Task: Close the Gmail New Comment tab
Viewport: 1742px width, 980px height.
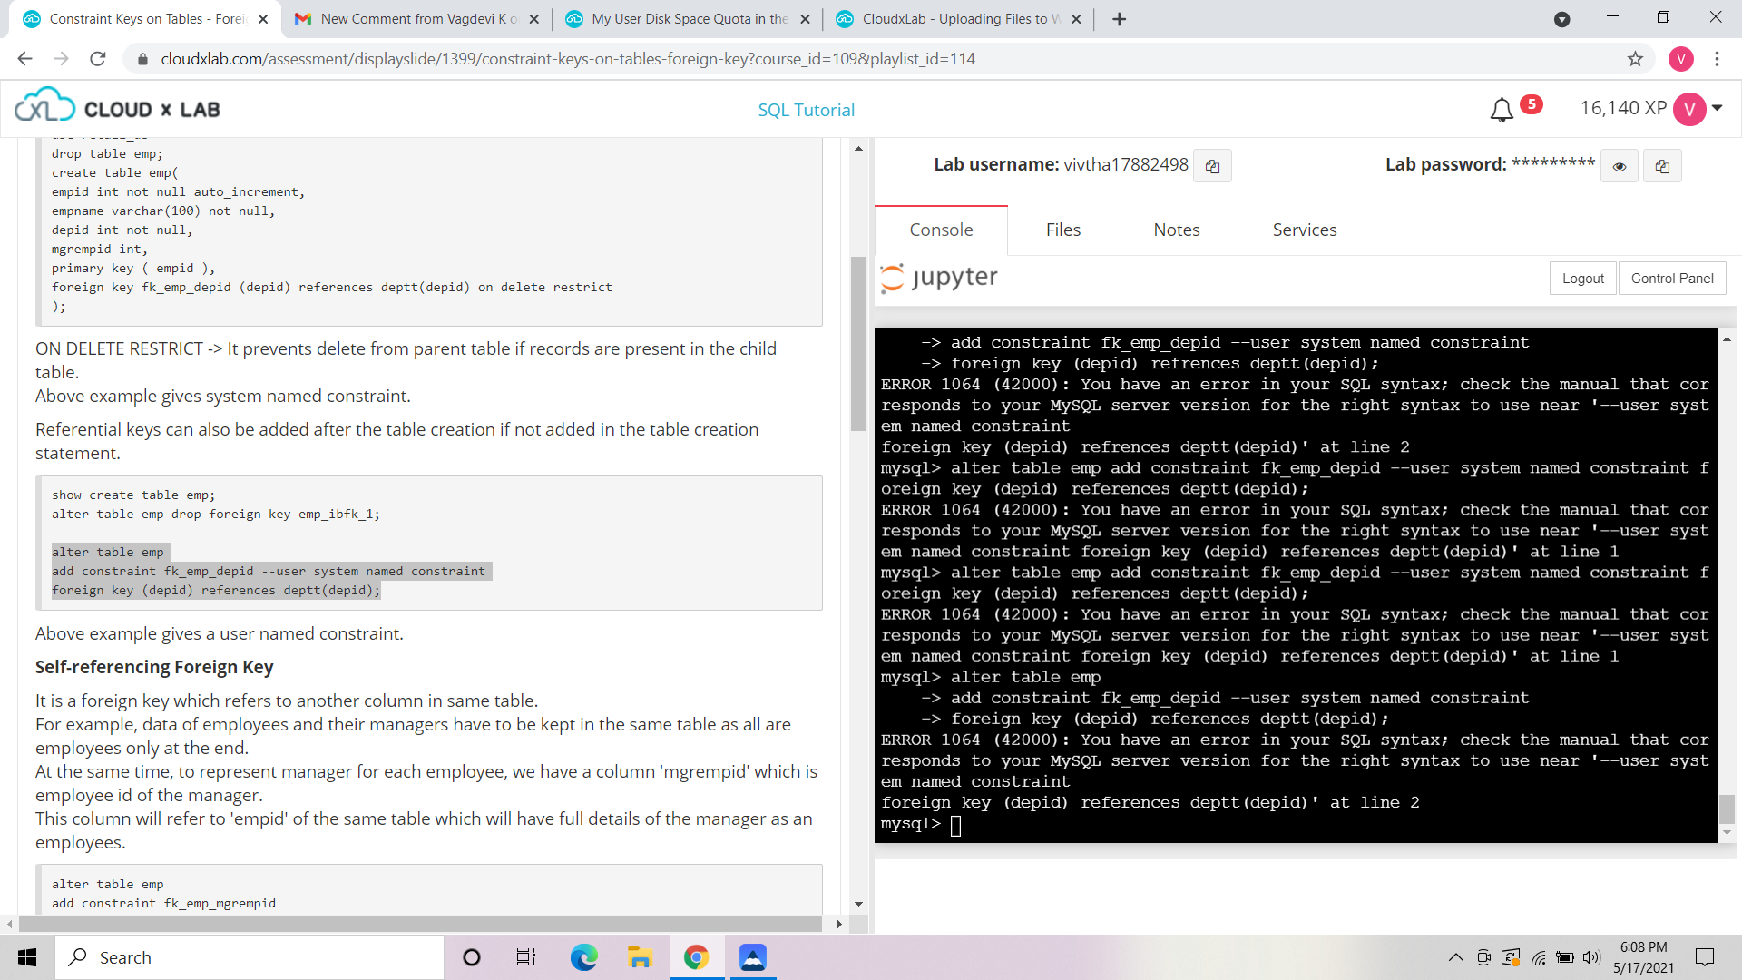Action: [x=533, y=19]
